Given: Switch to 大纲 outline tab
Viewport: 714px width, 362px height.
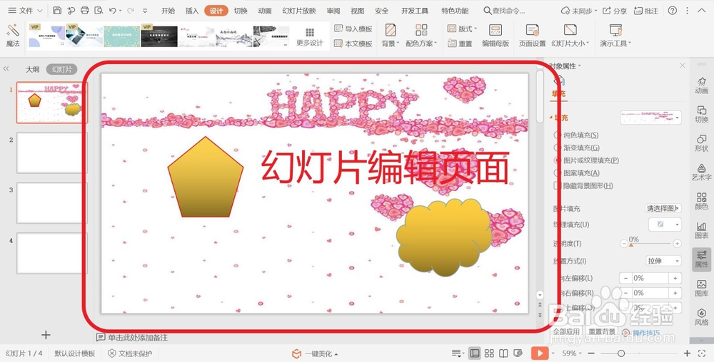Looking at the screenshot, I should point(32,70).
